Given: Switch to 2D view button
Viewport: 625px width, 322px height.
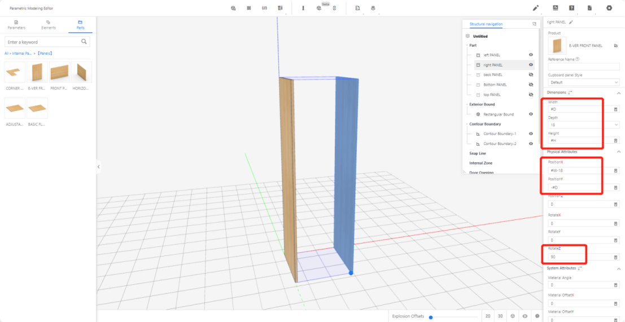Looking at the screenshot, I should (x=488, y=316).
